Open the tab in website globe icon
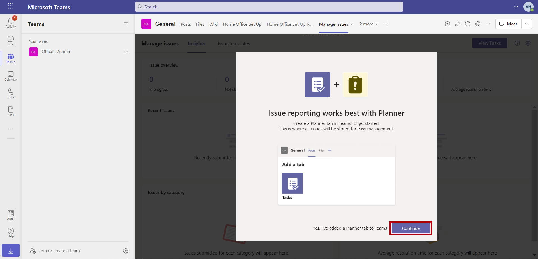The width and height of the screenshot is (538, 259). pyautogui.click(x=478, y=24)
